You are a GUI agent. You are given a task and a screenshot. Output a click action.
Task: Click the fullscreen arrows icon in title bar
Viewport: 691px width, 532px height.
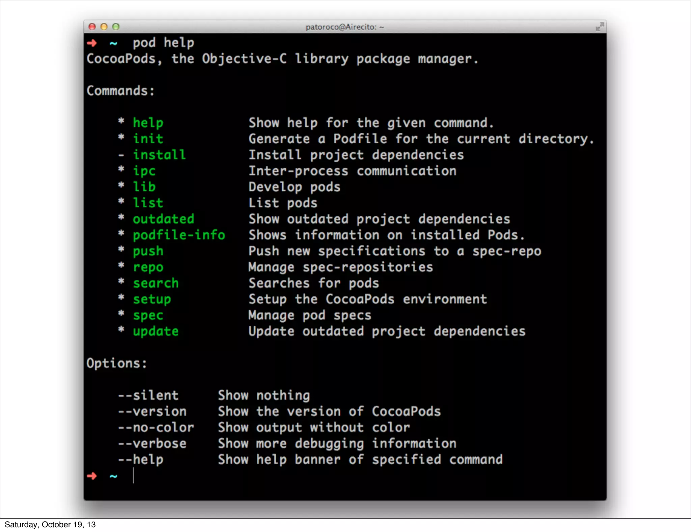click(x=600, y=27)
